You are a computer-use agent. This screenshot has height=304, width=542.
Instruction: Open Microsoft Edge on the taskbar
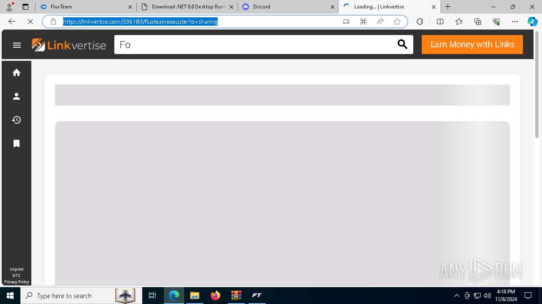(x=174, y=296)
